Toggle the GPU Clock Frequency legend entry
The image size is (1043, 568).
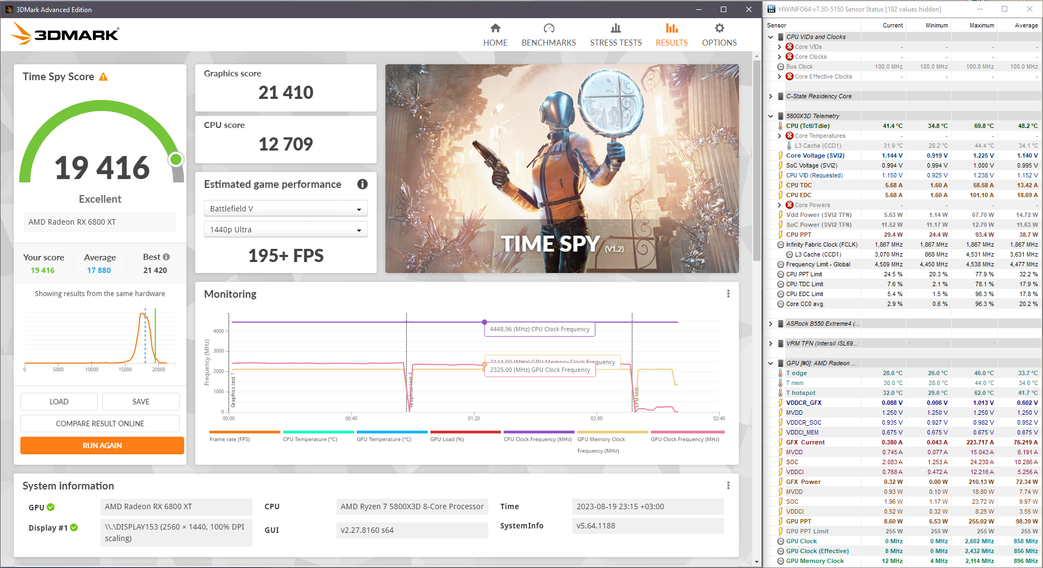click(x=686, y=436)
